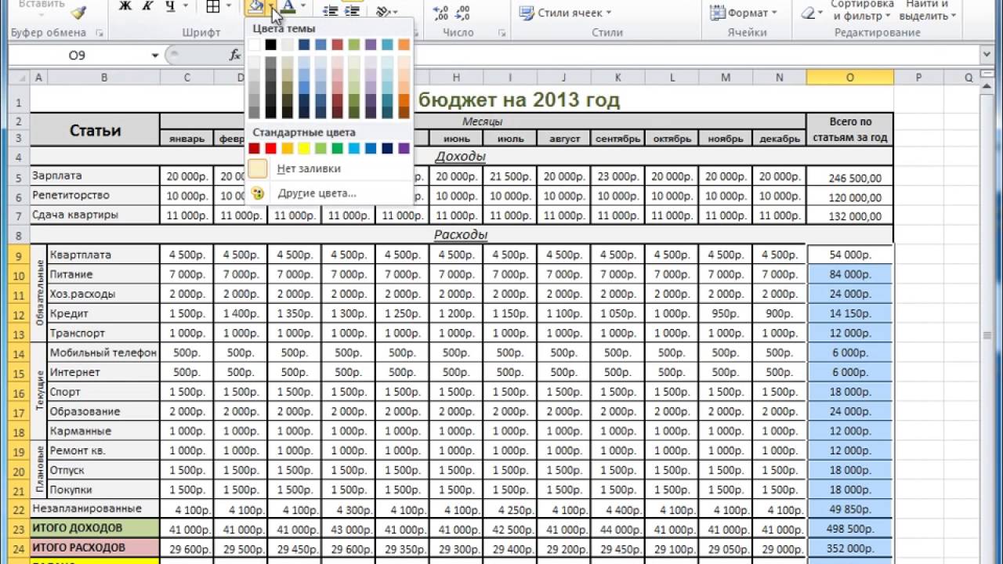Open Буфер обмена dialog launcher
The image size is (1003, 564).
[x=100, y=33]
